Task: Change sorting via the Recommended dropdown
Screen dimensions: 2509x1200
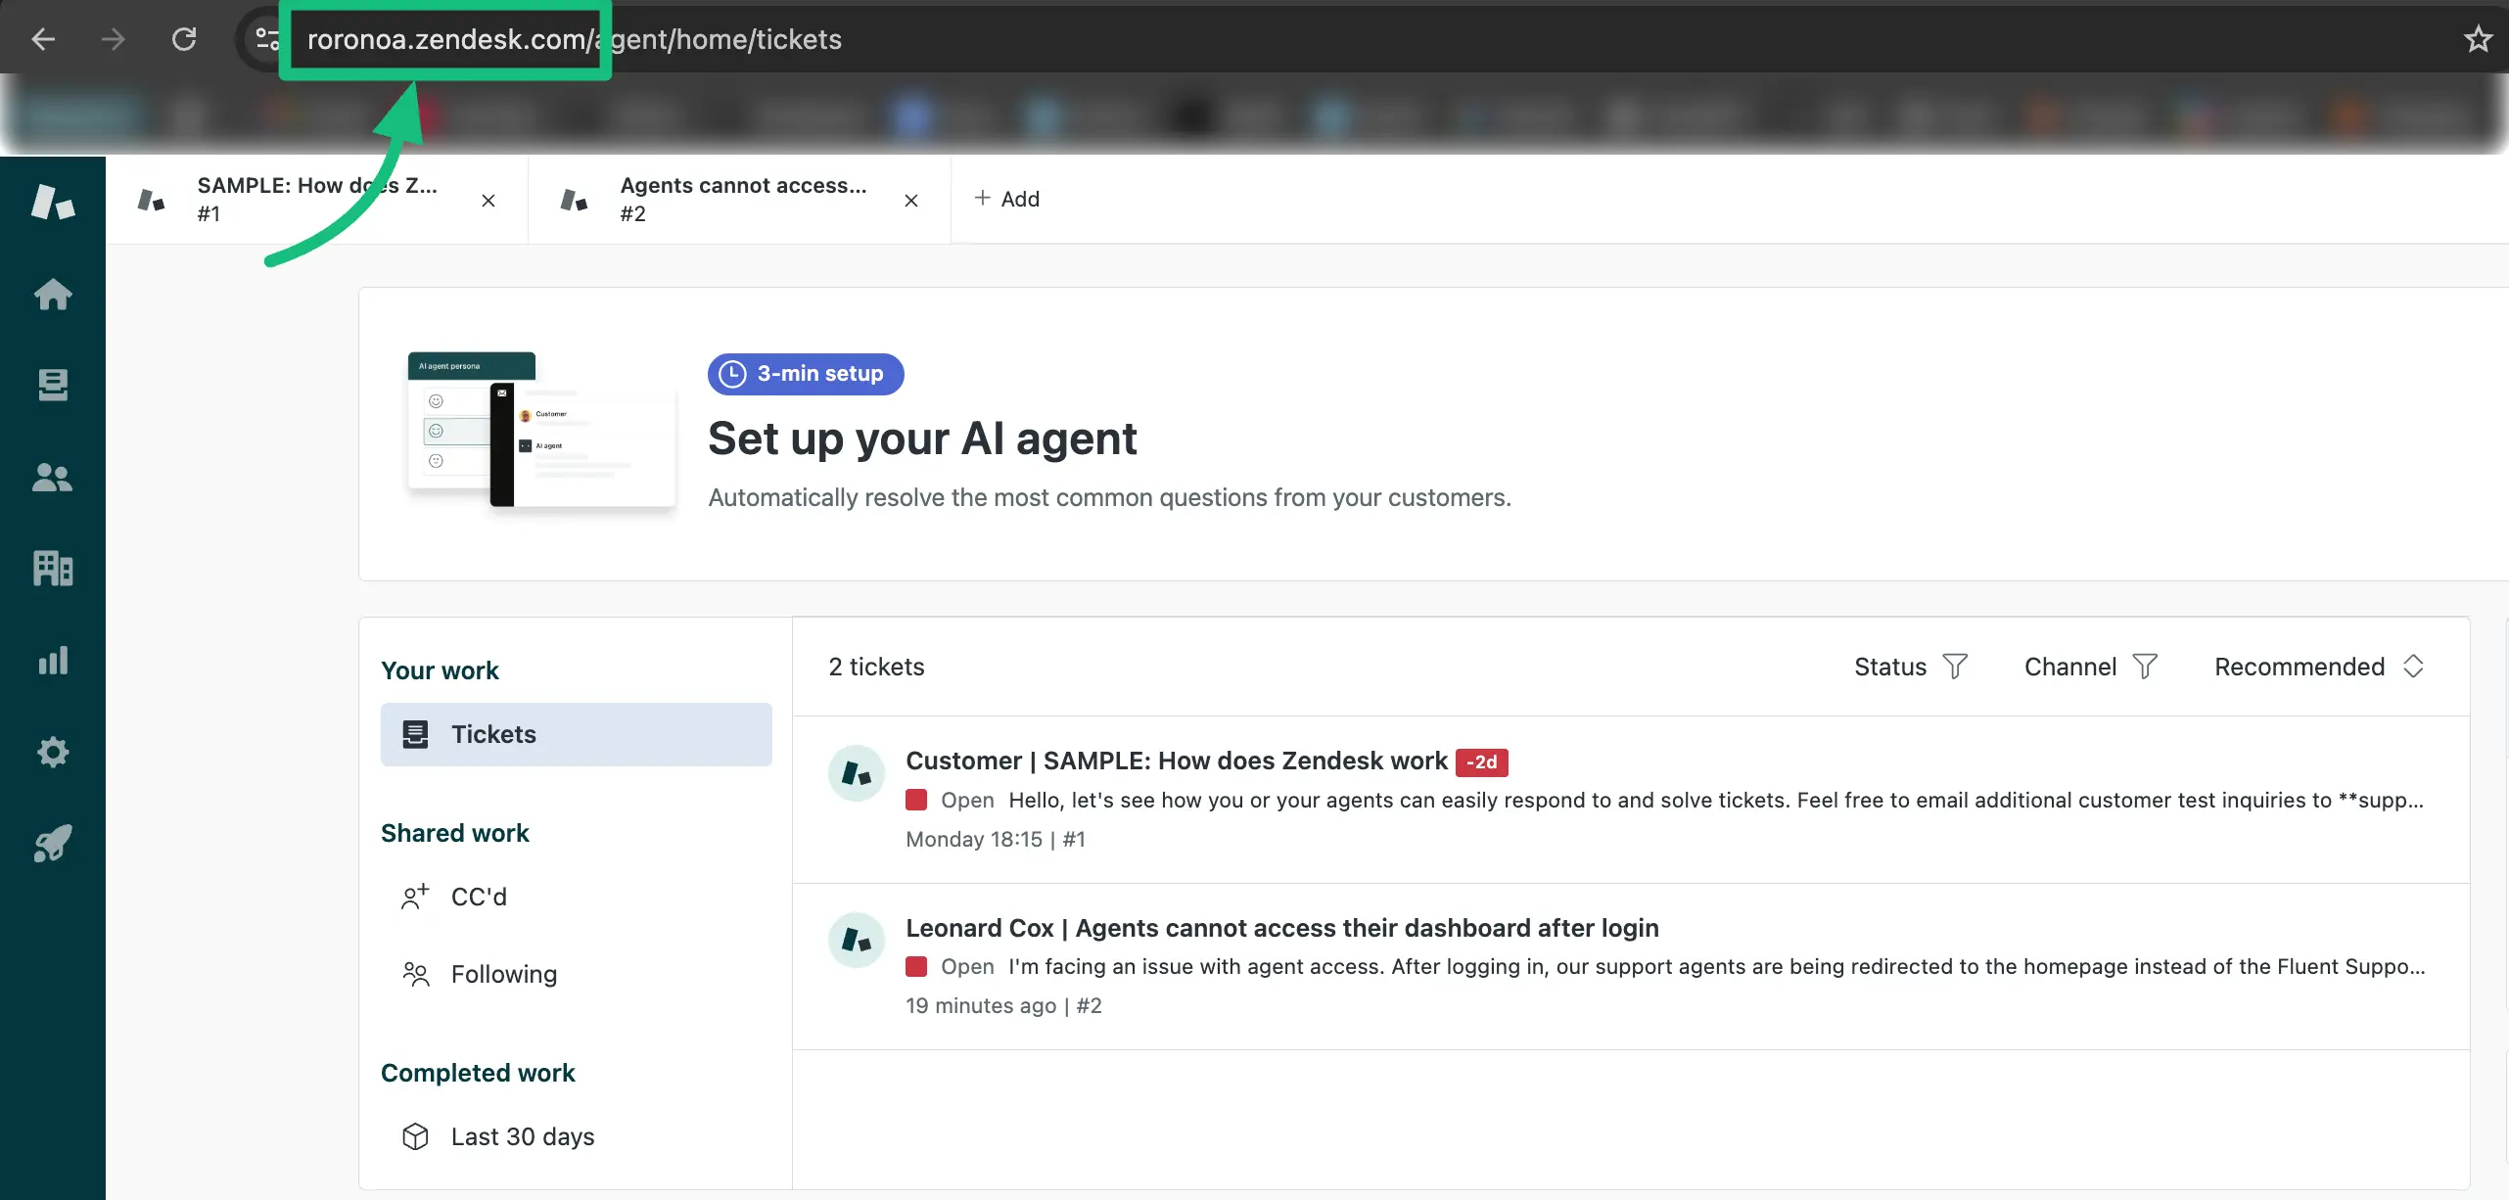Action: pyautogui.click(x=2318, y=667)
